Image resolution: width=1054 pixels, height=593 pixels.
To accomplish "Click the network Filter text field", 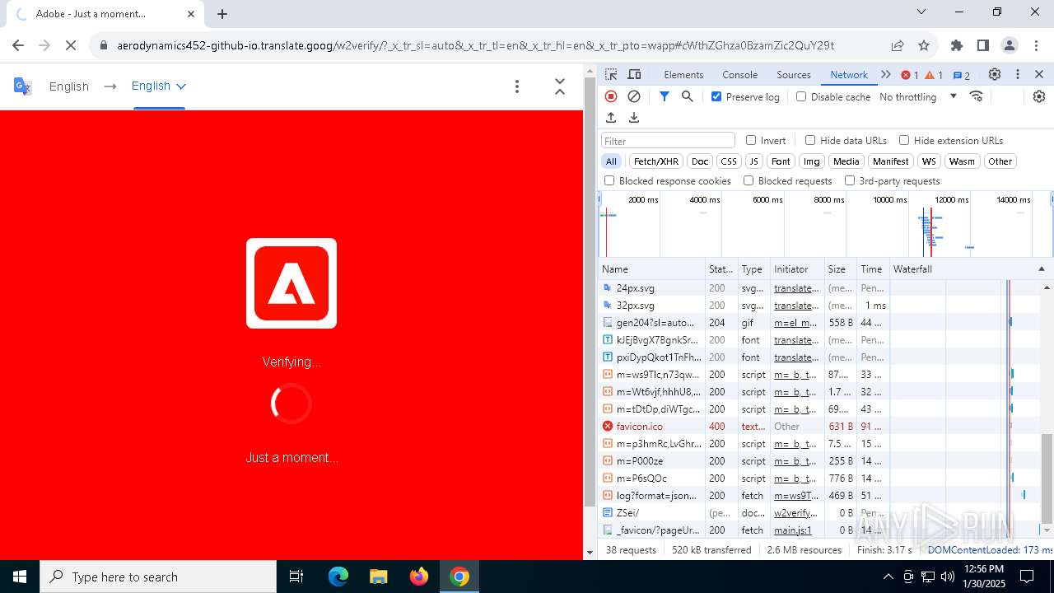I will click(668, 141).
